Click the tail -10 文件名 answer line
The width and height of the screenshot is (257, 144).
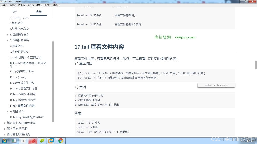point(89,123)
